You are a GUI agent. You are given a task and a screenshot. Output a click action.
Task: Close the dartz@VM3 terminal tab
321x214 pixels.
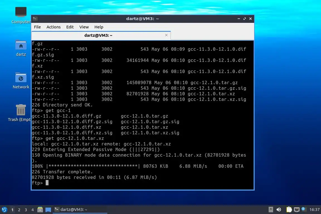pos(166,35)
